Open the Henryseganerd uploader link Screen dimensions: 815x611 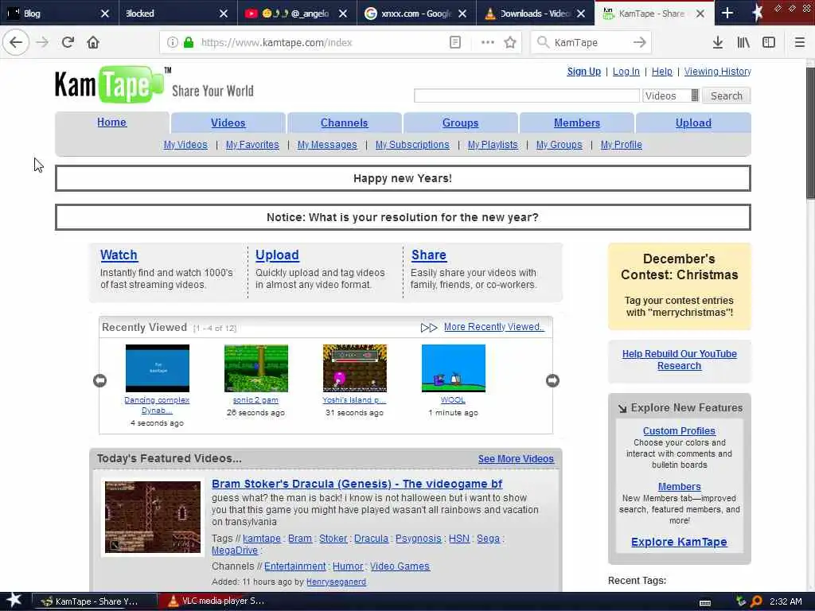tap(336, 582)
